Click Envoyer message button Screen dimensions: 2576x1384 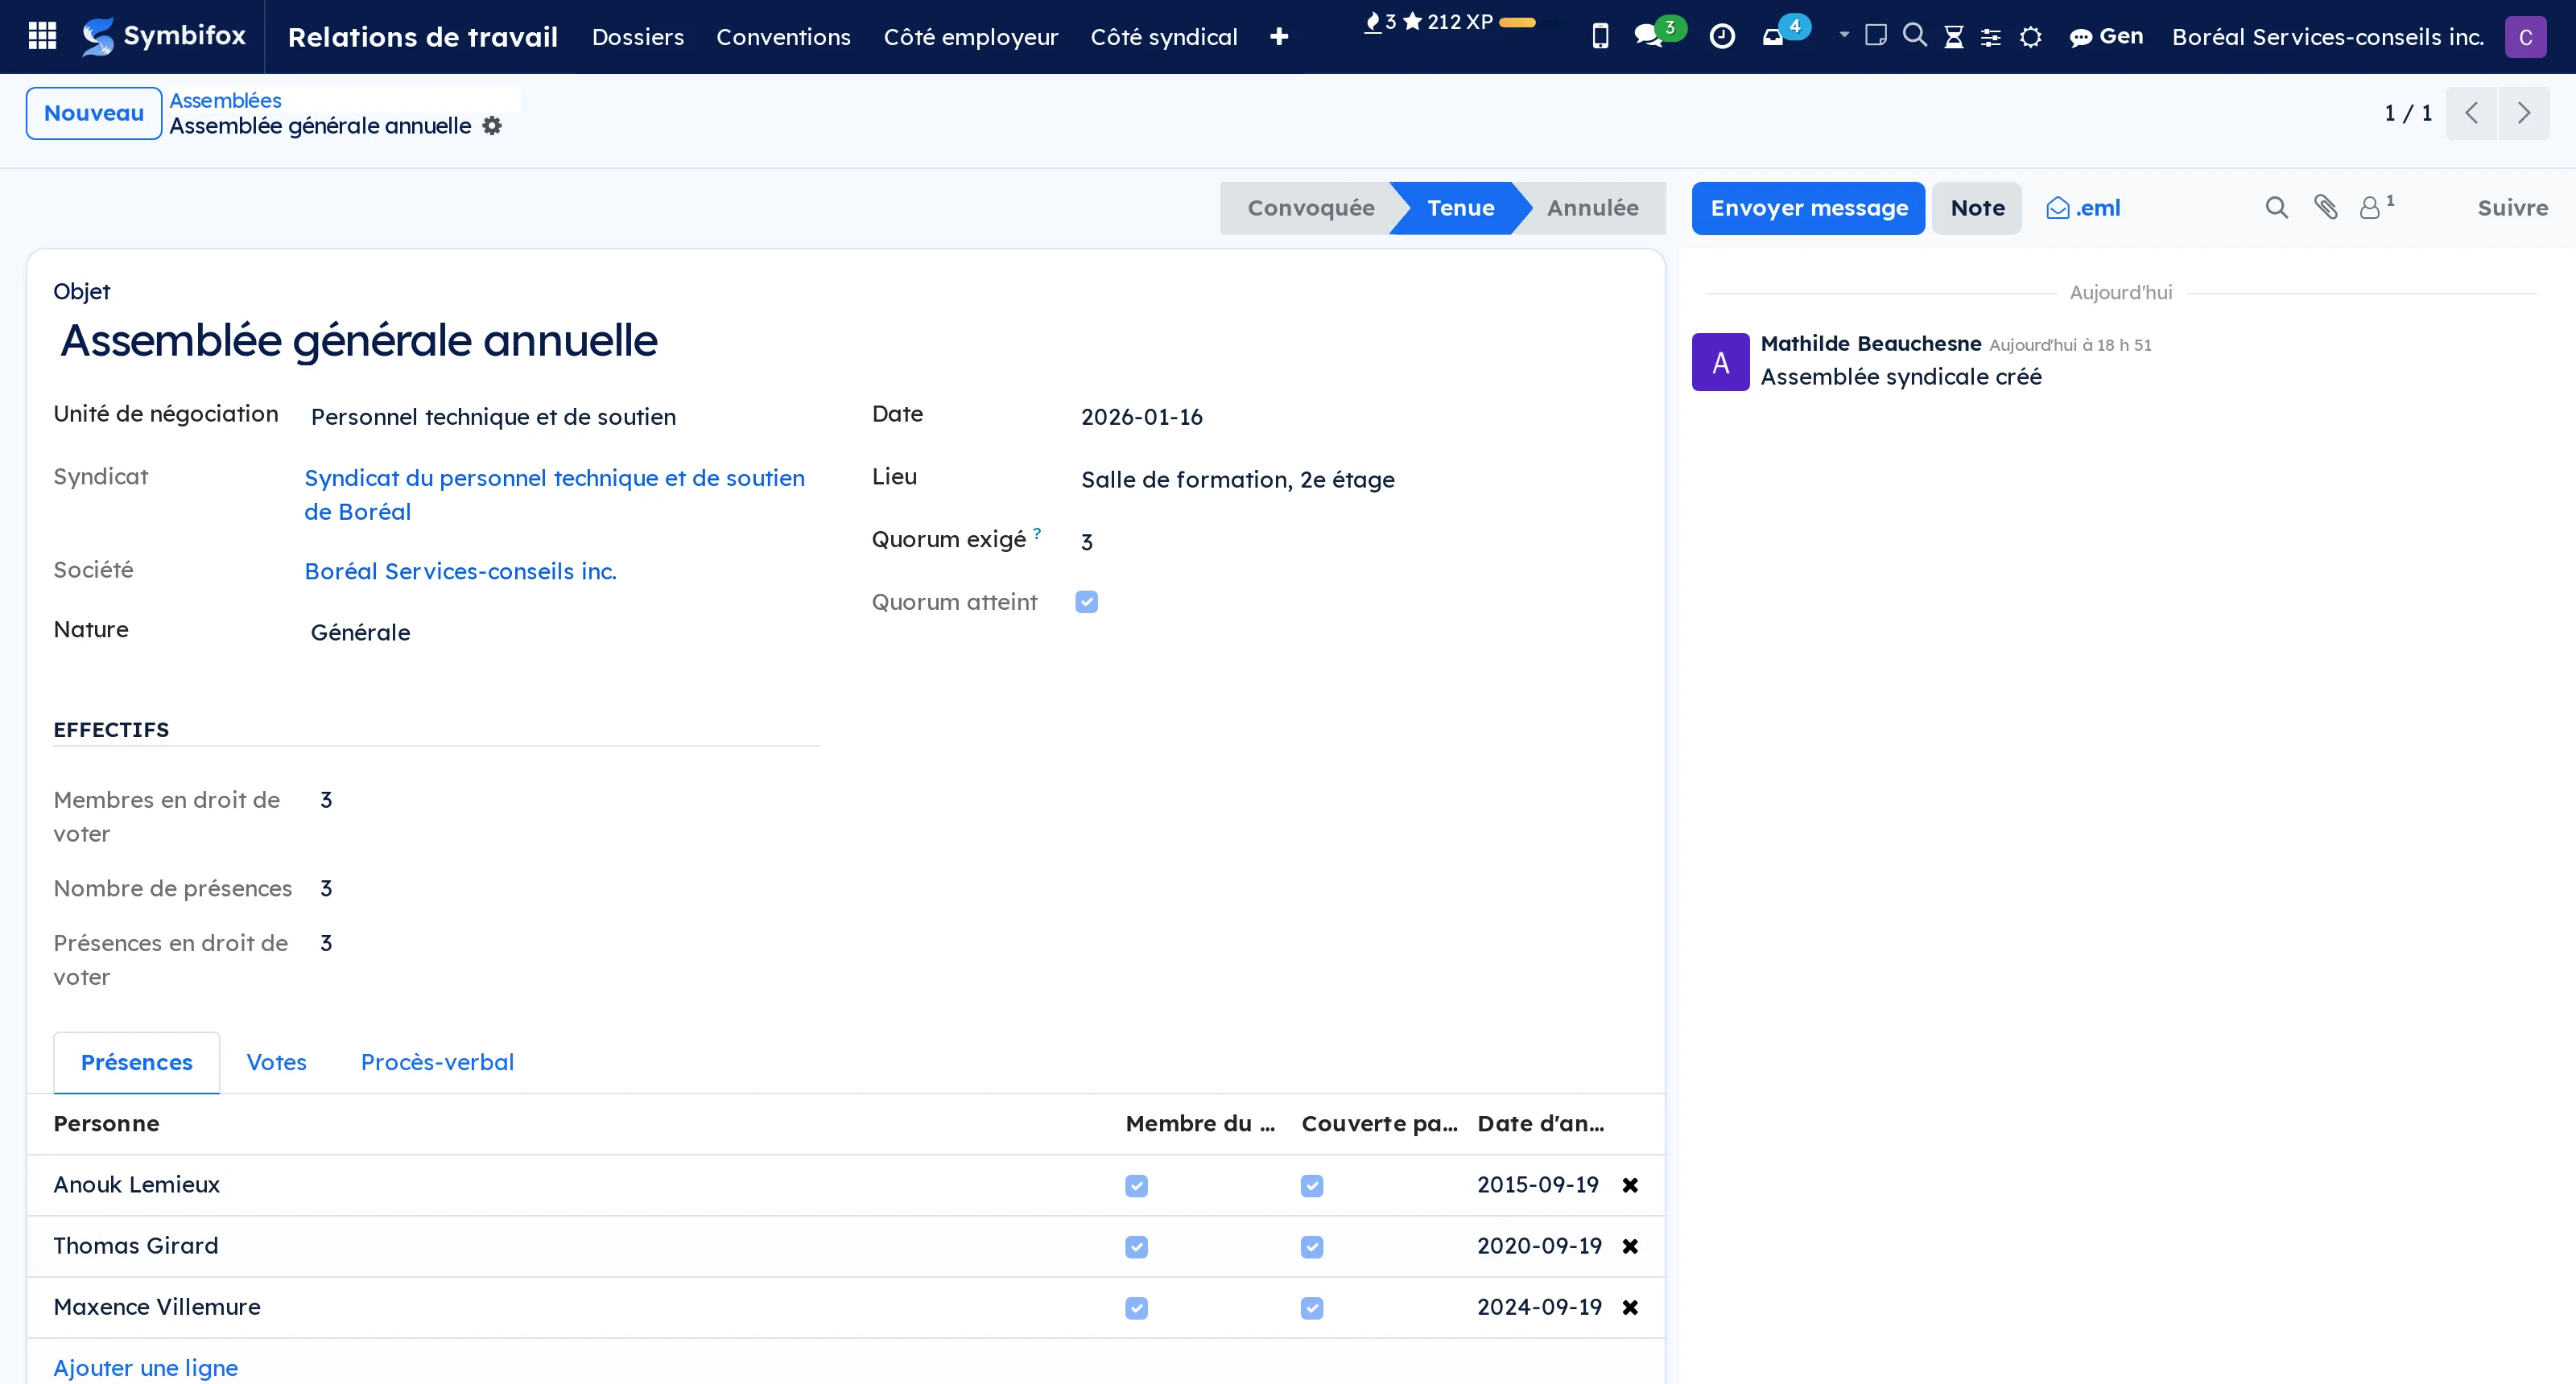1808,208
